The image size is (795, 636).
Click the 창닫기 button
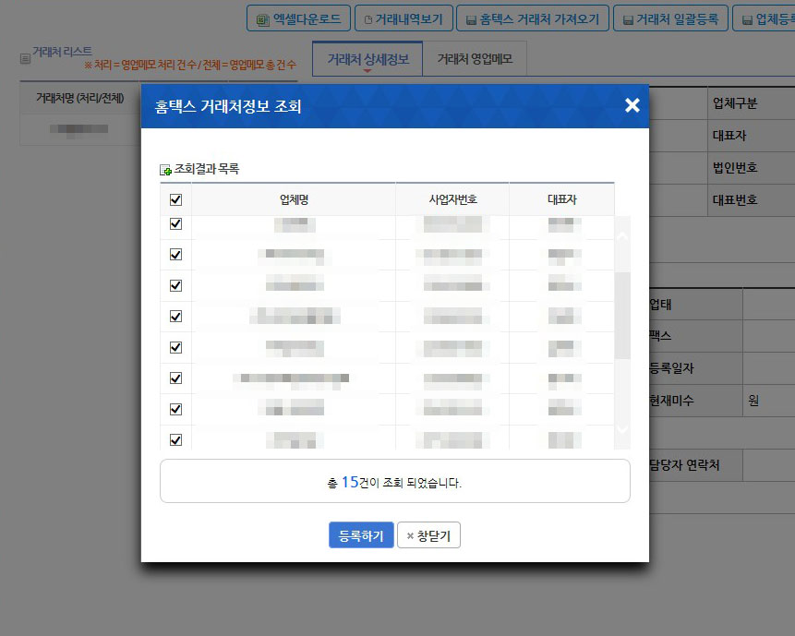[428, 535]
